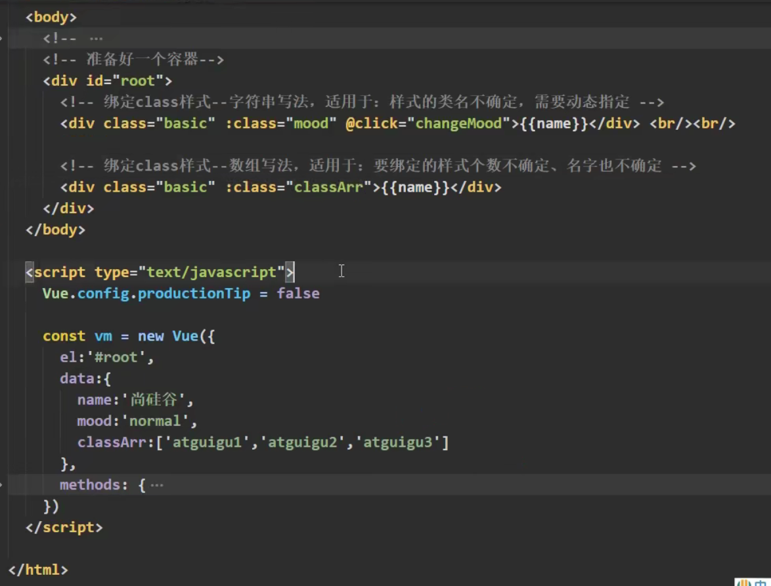The height and width of the screenshot is (586, 771).
Task: Click the @click attribute name
Action: (x=371, y=123)
